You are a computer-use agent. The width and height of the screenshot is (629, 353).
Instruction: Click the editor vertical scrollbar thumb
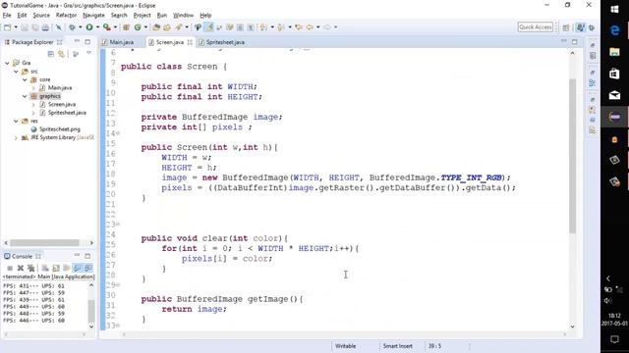572,156
